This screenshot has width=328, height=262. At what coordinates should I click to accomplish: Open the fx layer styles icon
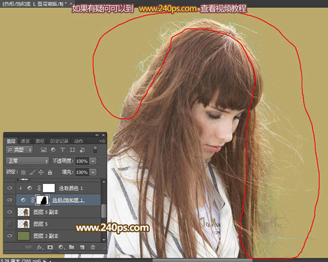click(39, 247)
